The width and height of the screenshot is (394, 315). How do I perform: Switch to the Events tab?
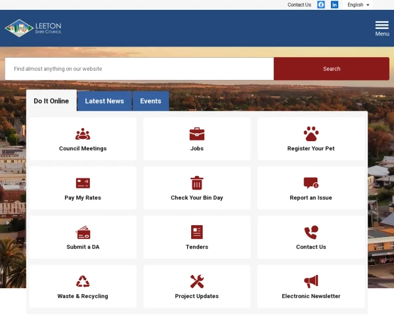(150, 101)
